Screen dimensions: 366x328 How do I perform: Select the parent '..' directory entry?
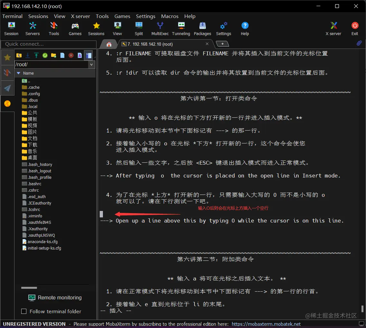click(26, 81)
